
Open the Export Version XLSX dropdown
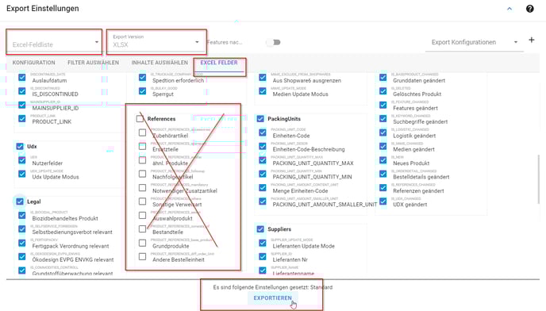click(x=156, y=42)
